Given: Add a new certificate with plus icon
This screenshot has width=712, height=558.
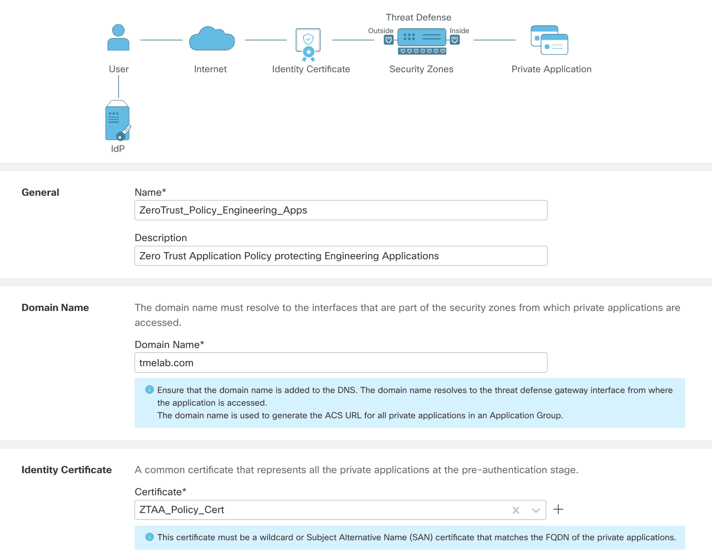Looking at the screenshot, I should point(558,509).
